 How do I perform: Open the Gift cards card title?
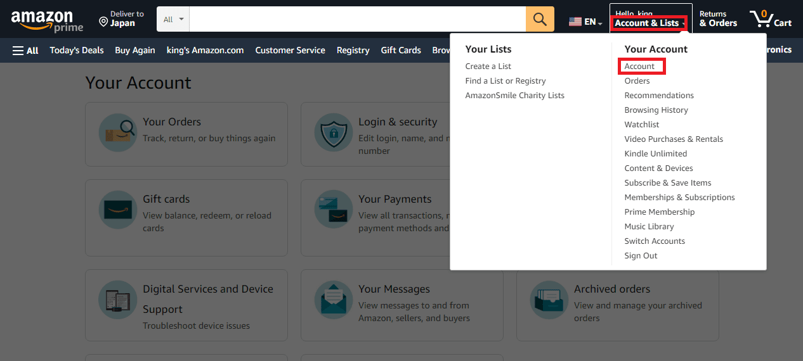click(166, 199)
